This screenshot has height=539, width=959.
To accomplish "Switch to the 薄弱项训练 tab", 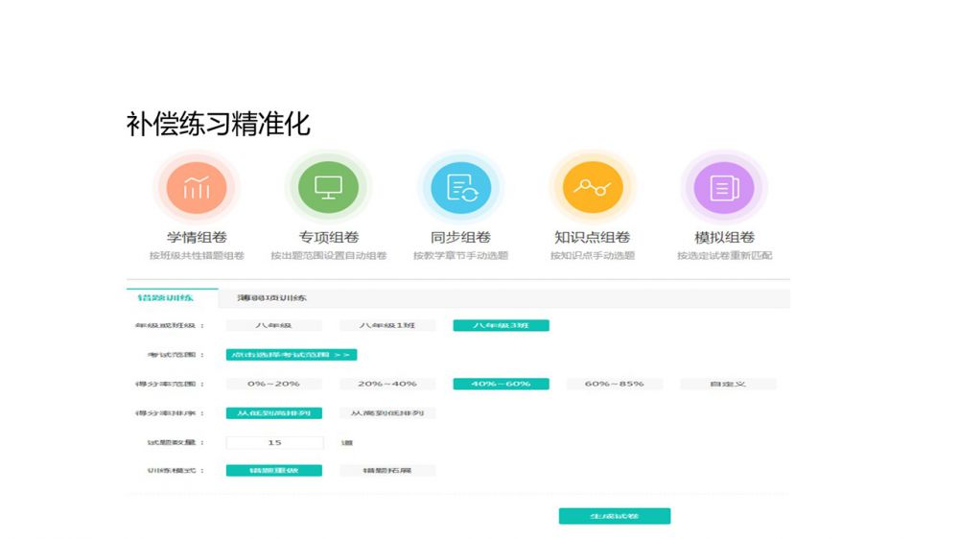I will 272,298.
